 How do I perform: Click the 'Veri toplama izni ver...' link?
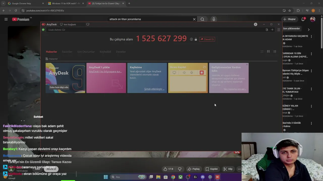[235, 89]
